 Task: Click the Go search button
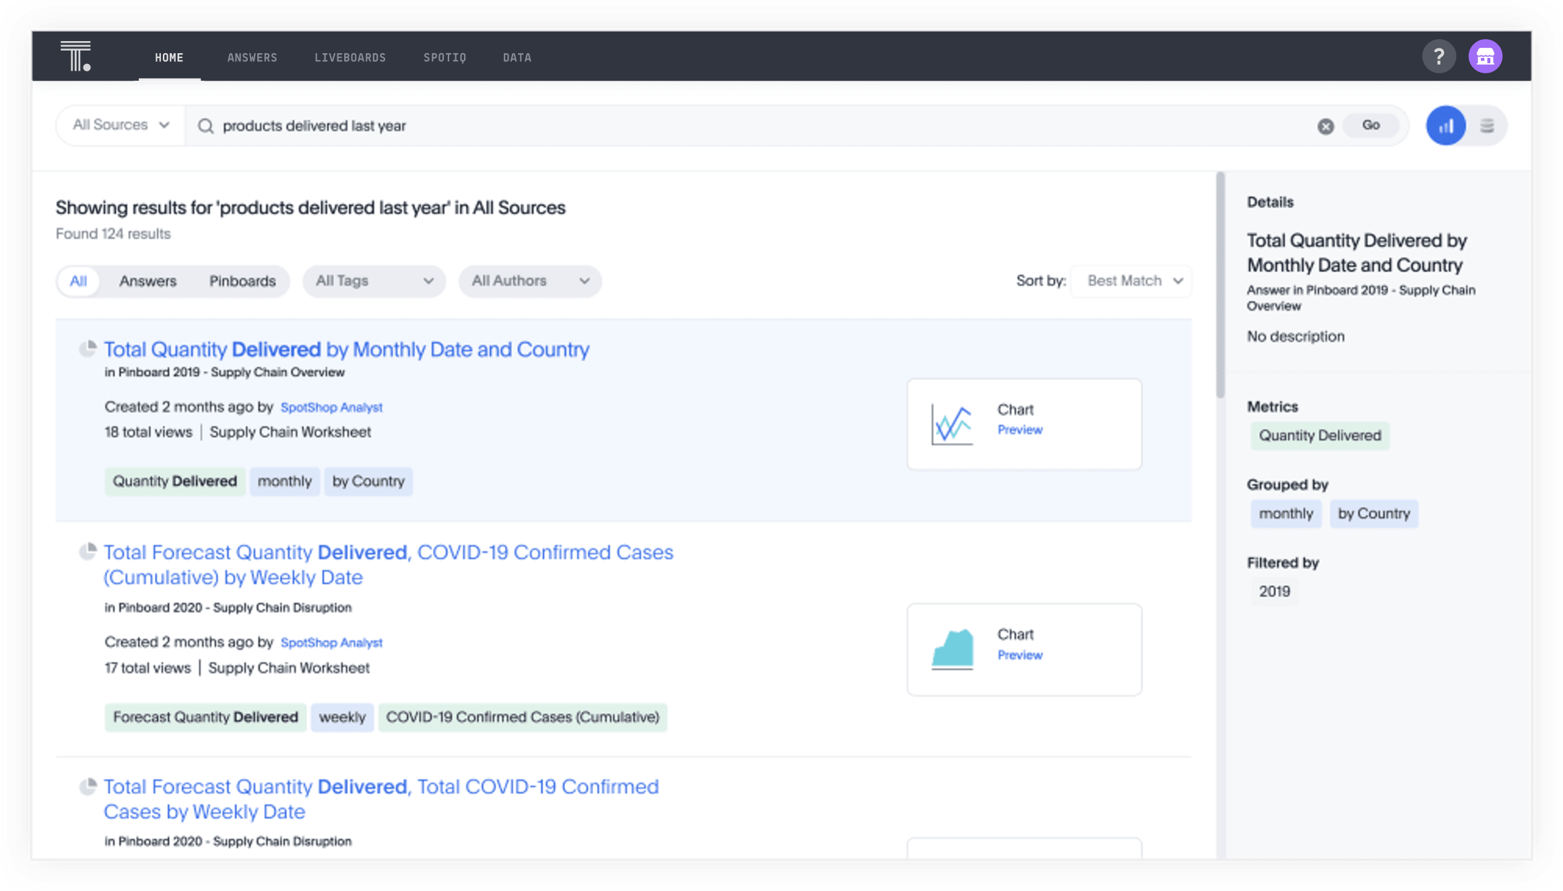[1370, 125]
